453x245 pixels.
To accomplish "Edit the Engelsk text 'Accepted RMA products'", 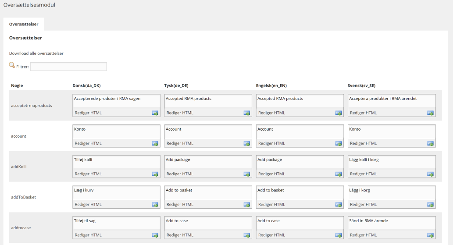I will pyautogui.click(x=300, y=101).
